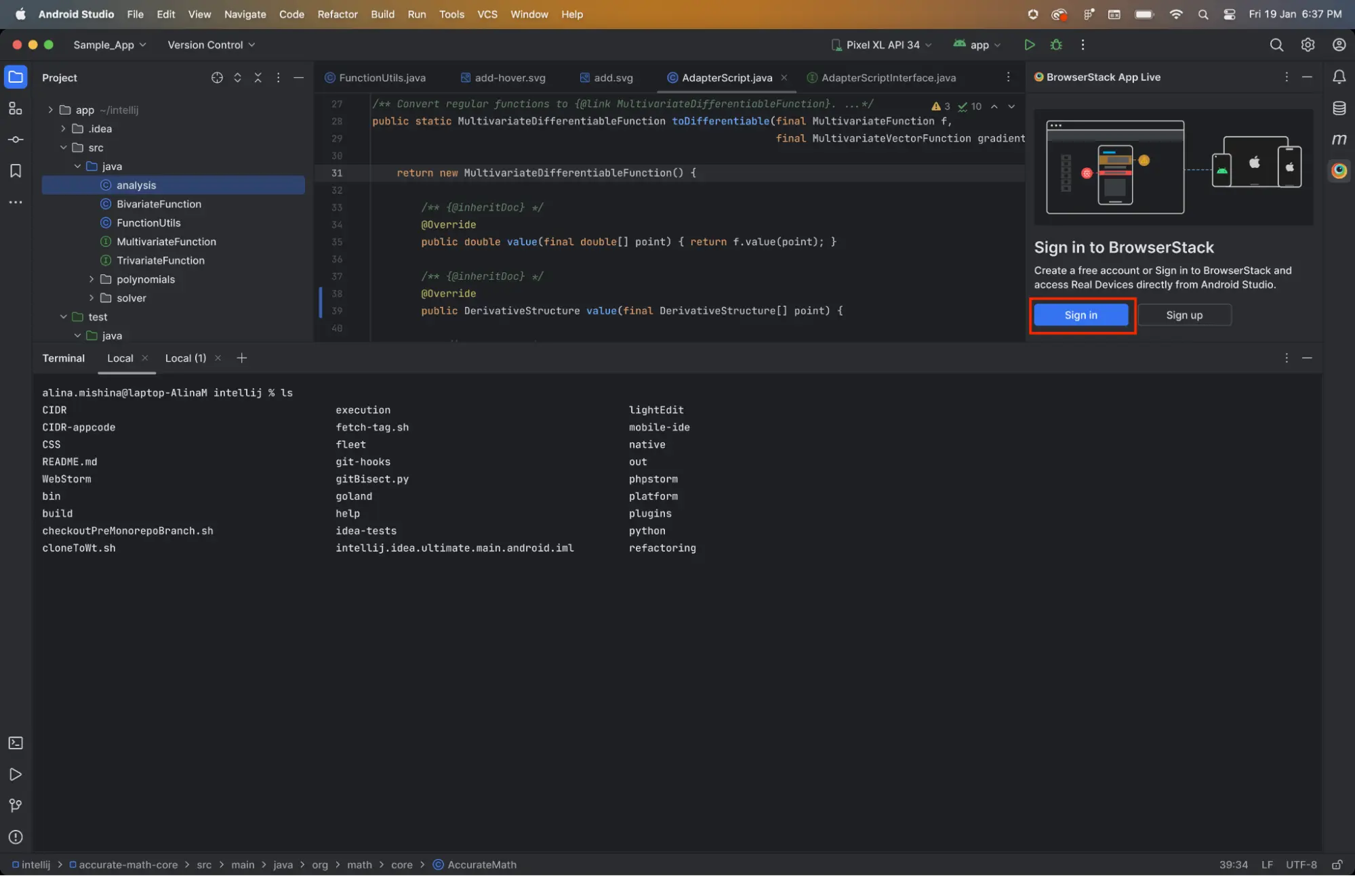Open the Notifications bell panel

1339,77
